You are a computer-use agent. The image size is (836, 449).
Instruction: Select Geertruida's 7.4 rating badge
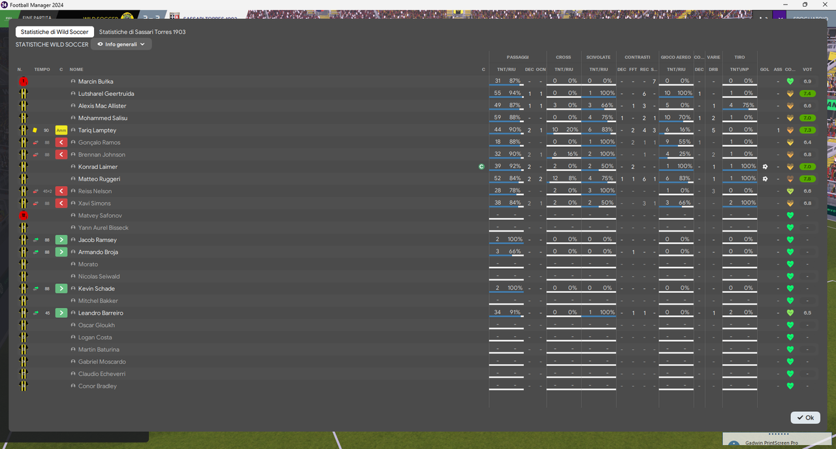807,94
